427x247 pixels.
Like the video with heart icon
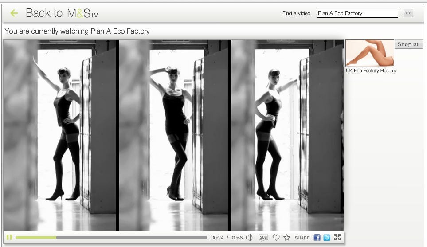point(276,238)
